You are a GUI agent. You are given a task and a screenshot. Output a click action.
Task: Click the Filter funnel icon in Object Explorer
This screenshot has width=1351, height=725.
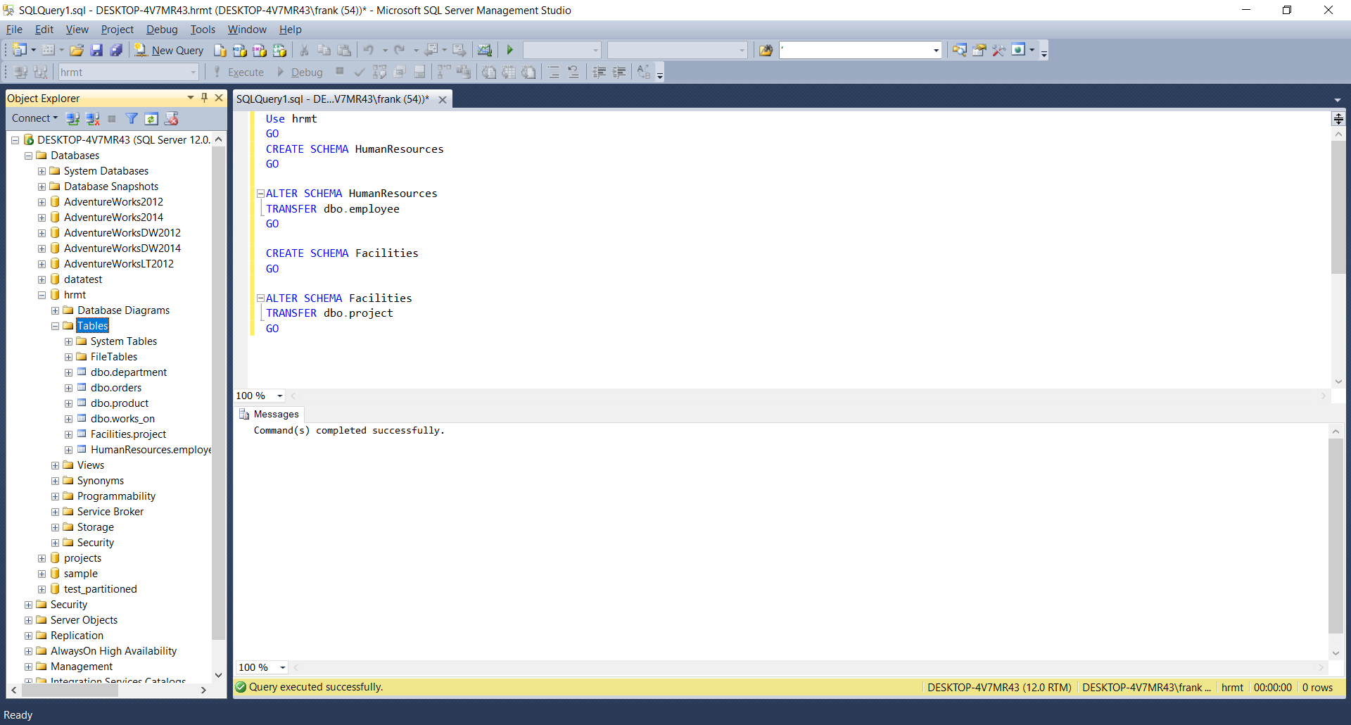coord(132,118)
